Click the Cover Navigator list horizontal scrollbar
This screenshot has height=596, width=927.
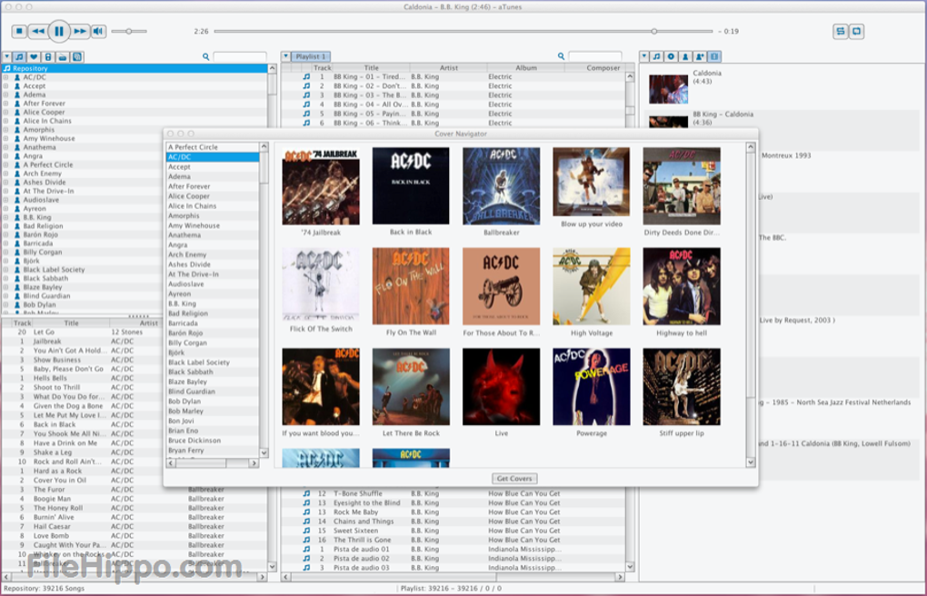213,463
